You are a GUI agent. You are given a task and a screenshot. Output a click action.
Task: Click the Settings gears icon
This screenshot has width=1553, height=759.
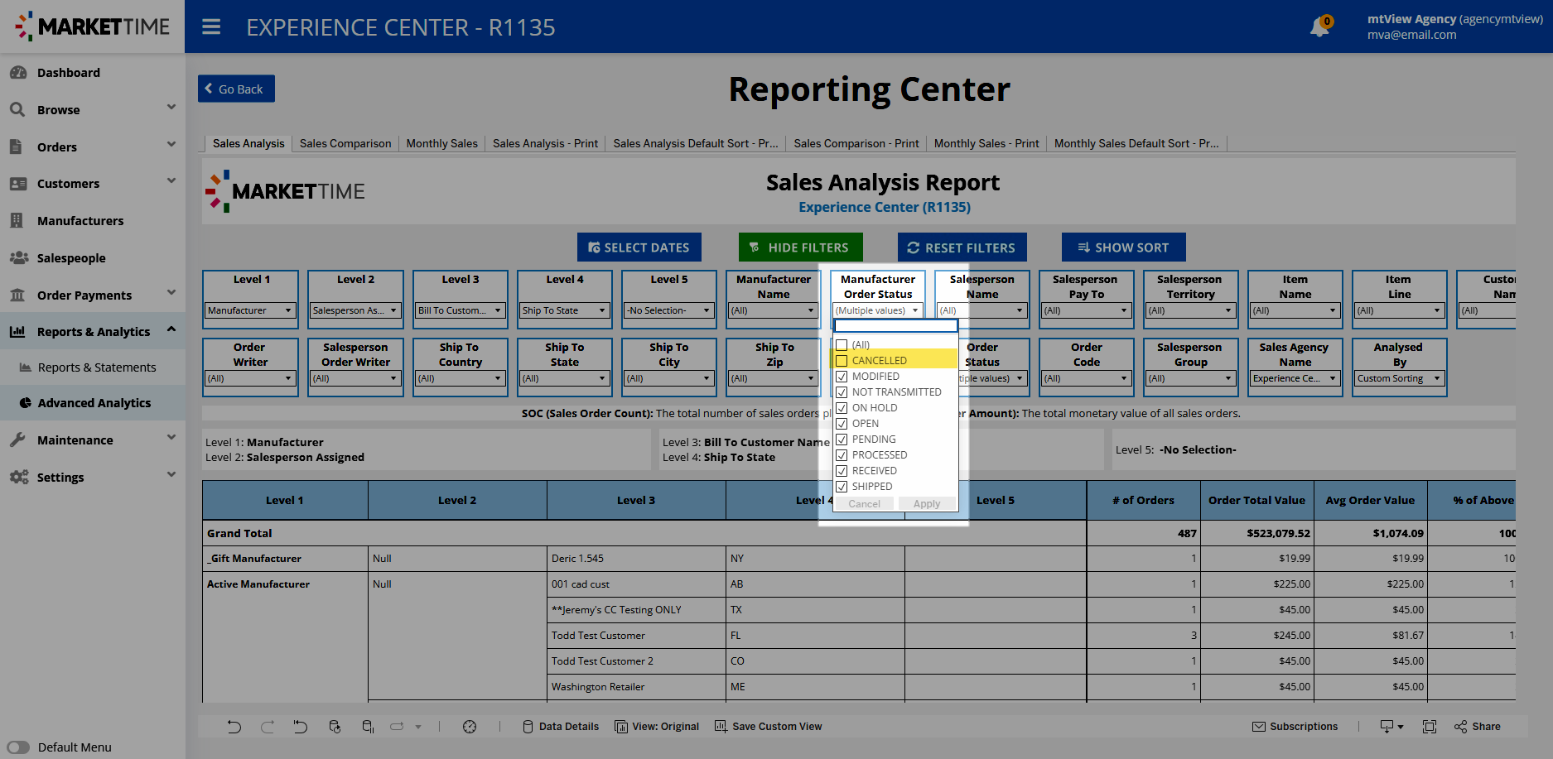coord(19,477)
